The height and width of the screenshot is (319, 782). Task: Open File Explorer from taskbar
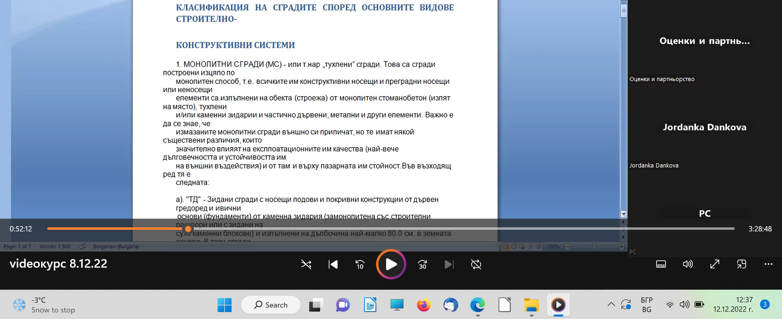pyautogui.click(x=531, y=305)
